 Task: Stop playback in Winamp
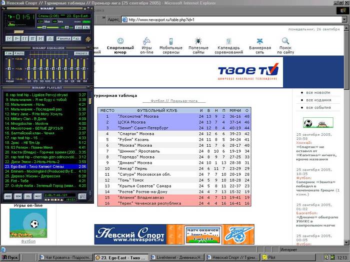32,38
